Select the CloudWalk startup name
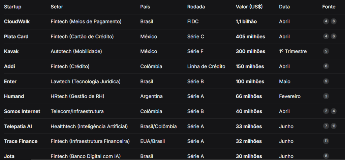 (x=17, y=21)
